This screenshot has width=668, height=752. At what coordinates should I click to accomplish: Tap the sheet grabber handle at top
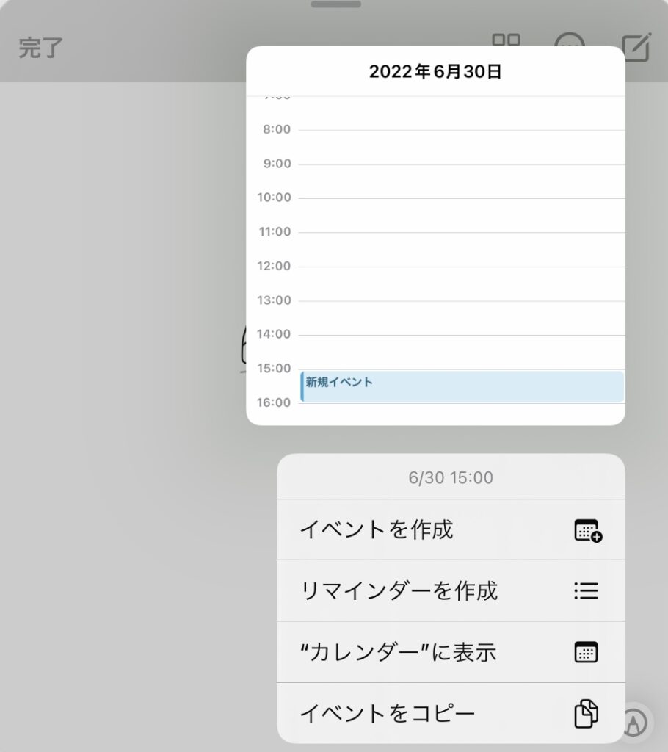coord(335,4)
